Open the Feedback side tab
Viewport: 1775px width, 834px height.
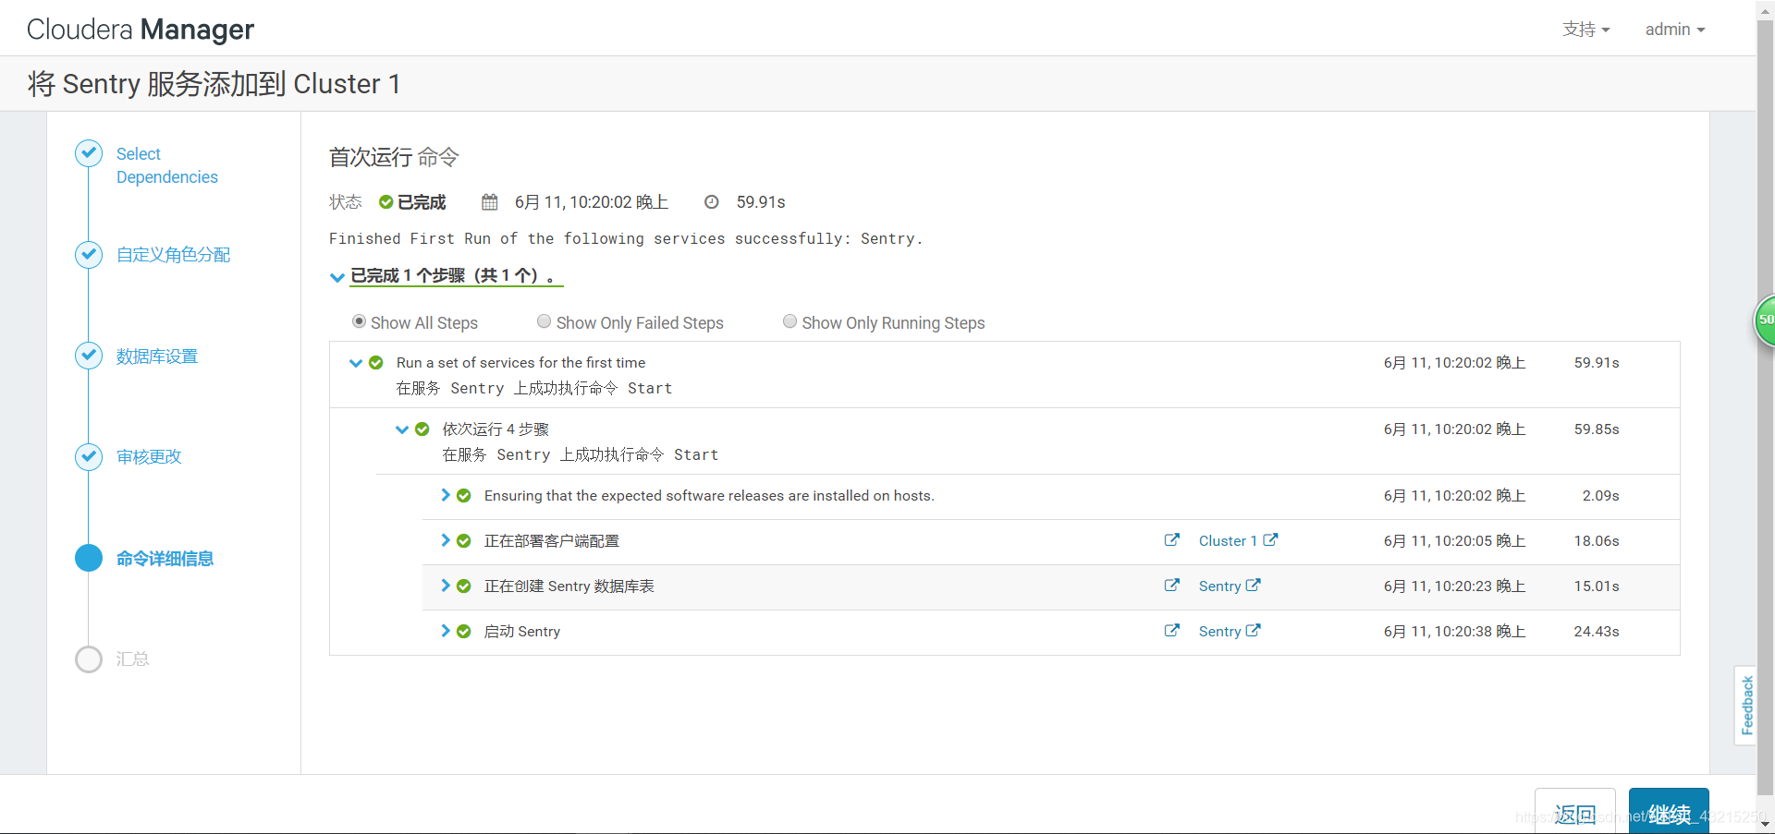tap(1746, 706)
